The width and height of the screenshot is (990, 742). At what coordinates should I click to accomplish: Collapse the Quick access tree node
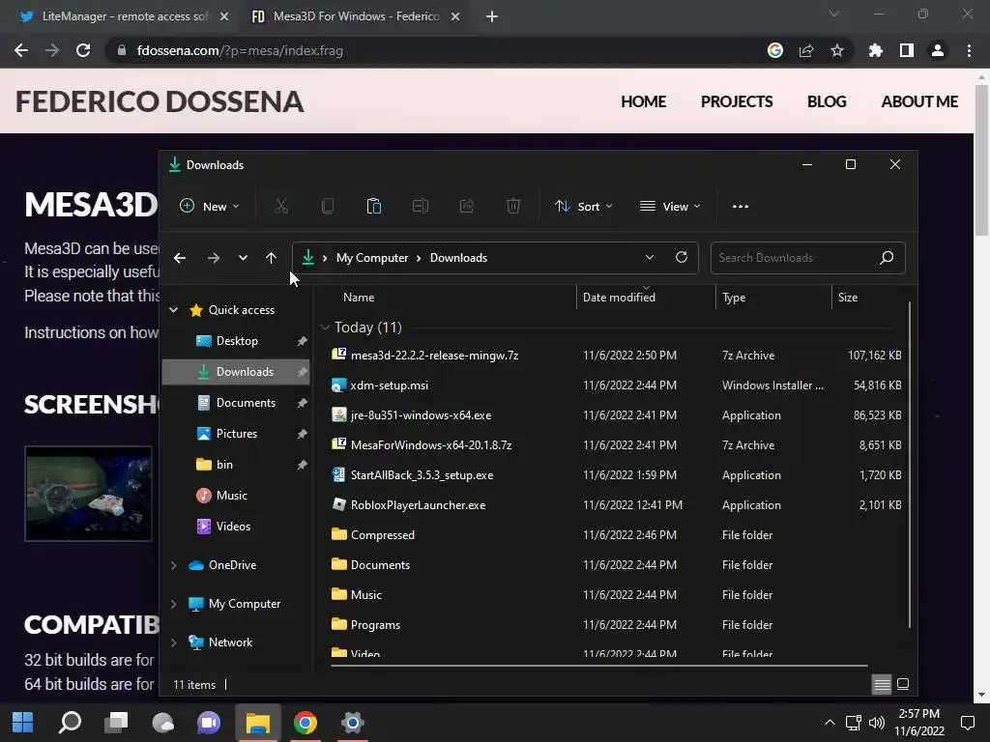coord(174,310)
